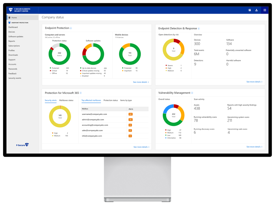Viewport: 275px width, 207px height.
Task: Select the Mailboxes status tab
Action: click(x=66, y=100)
